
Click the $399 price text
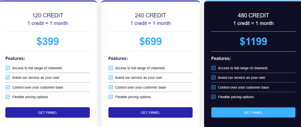pyautogui.click(x=48, y=42)
